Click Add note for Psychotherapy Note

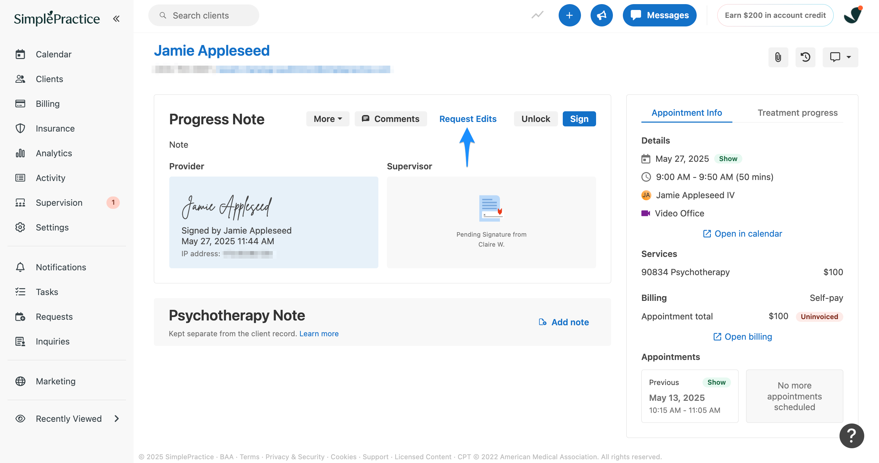pos(564,322)
